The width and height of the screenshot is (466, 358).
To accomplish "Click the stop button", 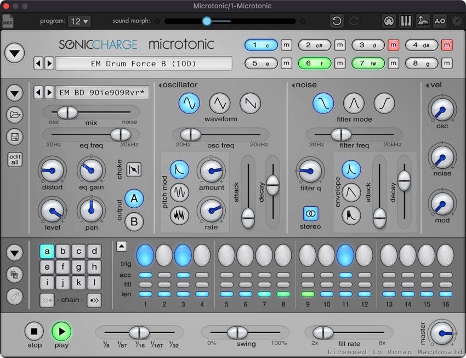I will (x=34, y=331).
